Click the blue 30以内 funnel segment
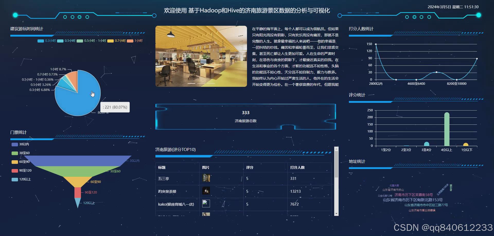Screen dimensions: 494x236 click(x=78, y=161)
